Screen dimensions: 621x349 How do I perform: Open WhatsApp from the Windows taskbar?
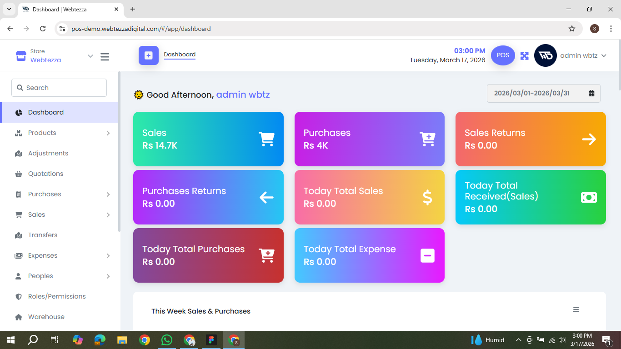[x=167, y=340]
